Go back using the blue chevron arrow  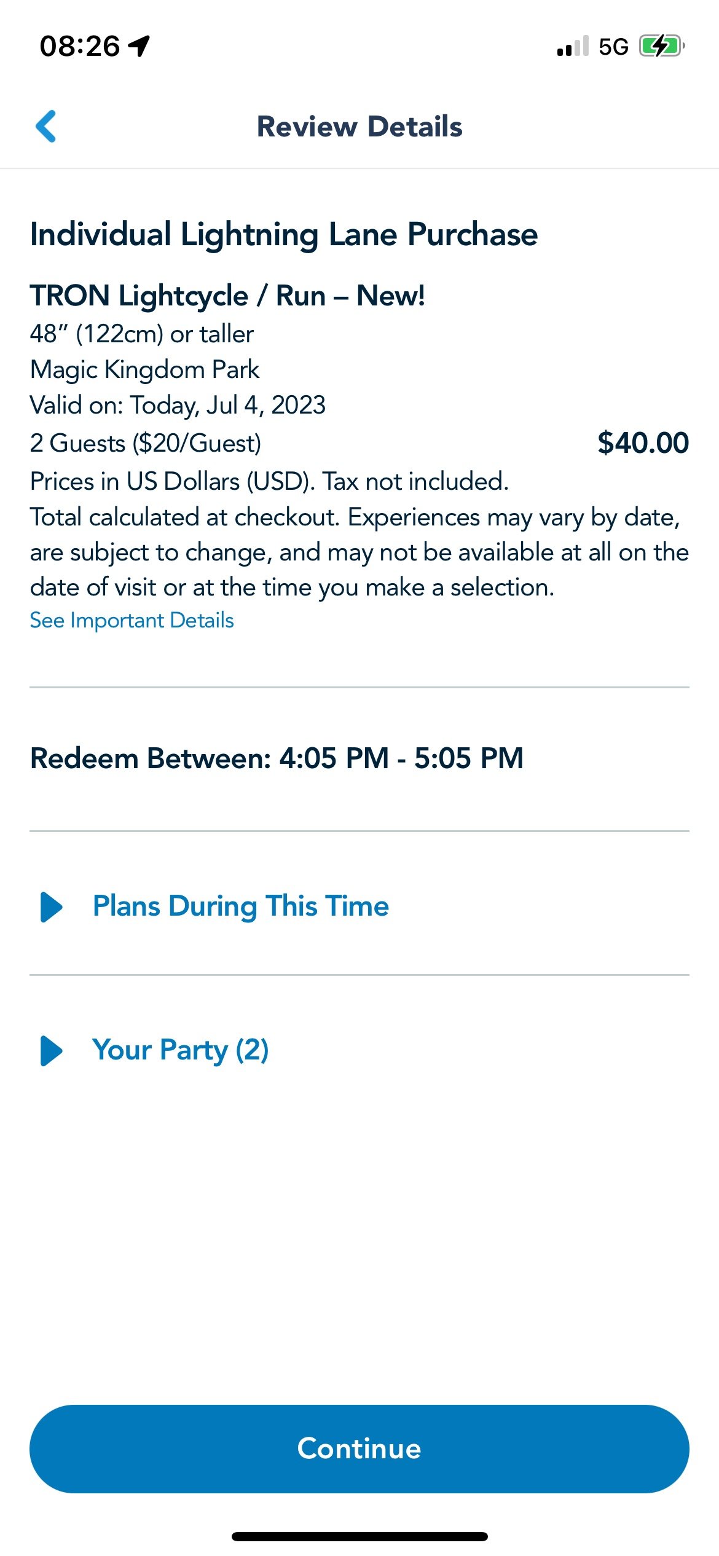point(46,127)
